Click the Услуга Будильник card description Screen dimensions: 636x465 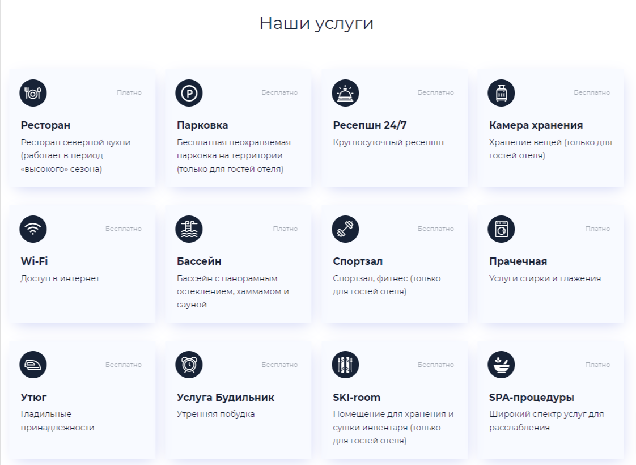click(x=215, y=414)
